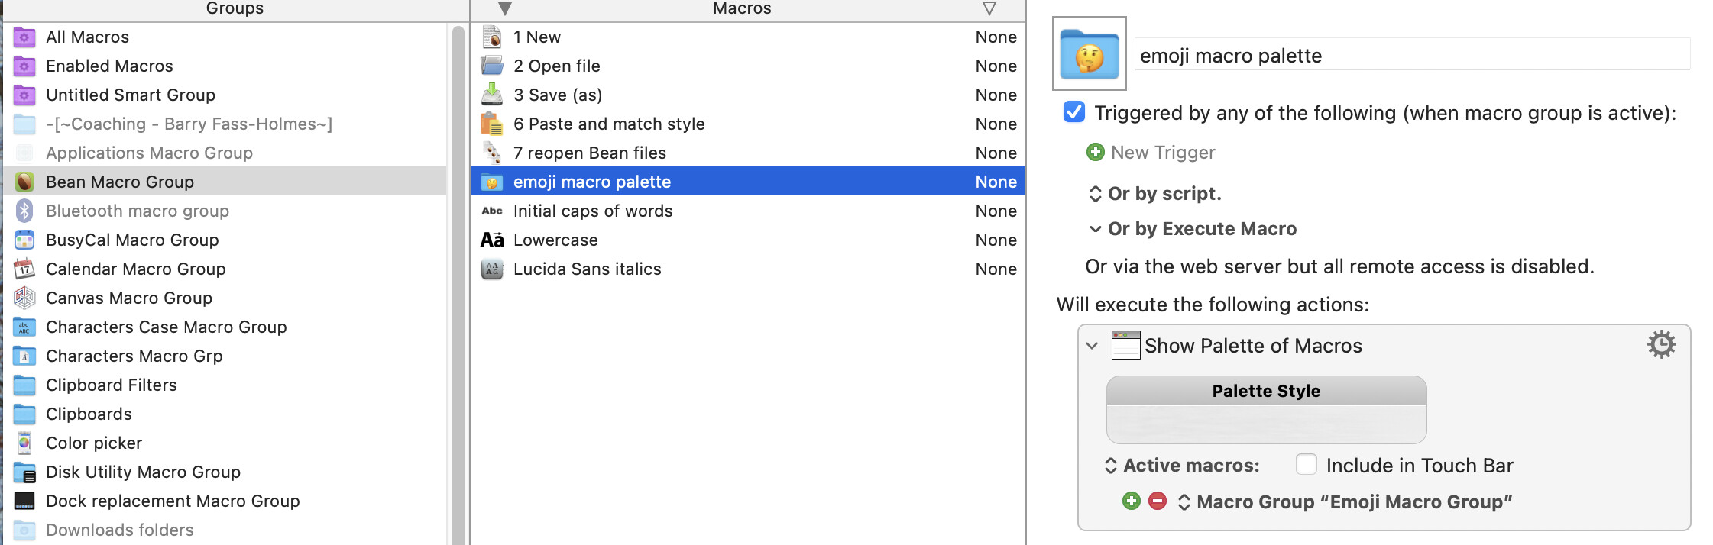Click the Show Palette of Macros icon
This screenshot has width=1713, height=545.
coord(1125,345)
